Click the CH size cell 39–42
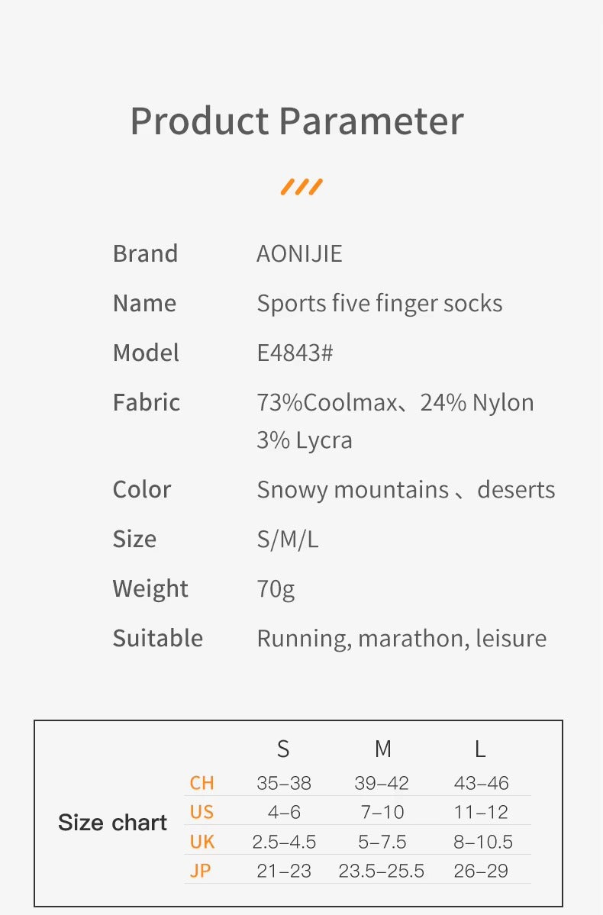Image resolution: width=603 pixels, height=915 pixels. [x=382, y=783]
